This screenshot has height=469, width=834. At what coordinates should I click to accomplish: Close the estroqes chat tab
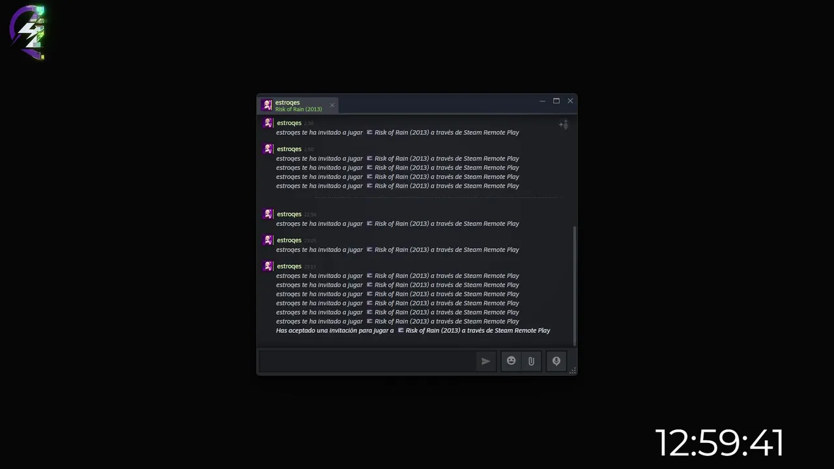coord(332,105)
